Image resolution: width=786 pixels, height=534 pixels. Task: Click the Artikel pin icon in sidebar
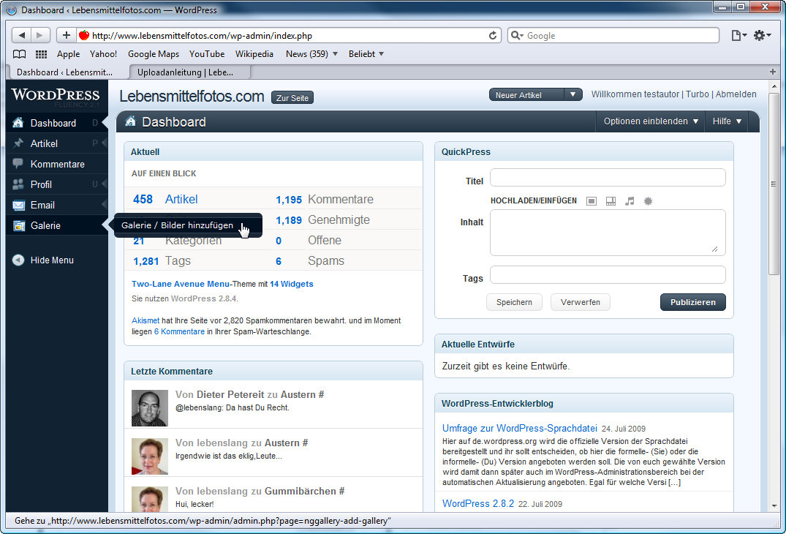click(18, 143)
